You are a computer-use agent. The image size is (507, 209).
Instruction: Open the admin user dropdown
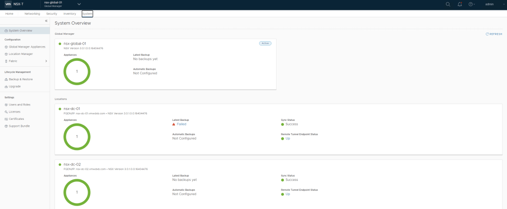pyautogui.click(x=490, y=4)
